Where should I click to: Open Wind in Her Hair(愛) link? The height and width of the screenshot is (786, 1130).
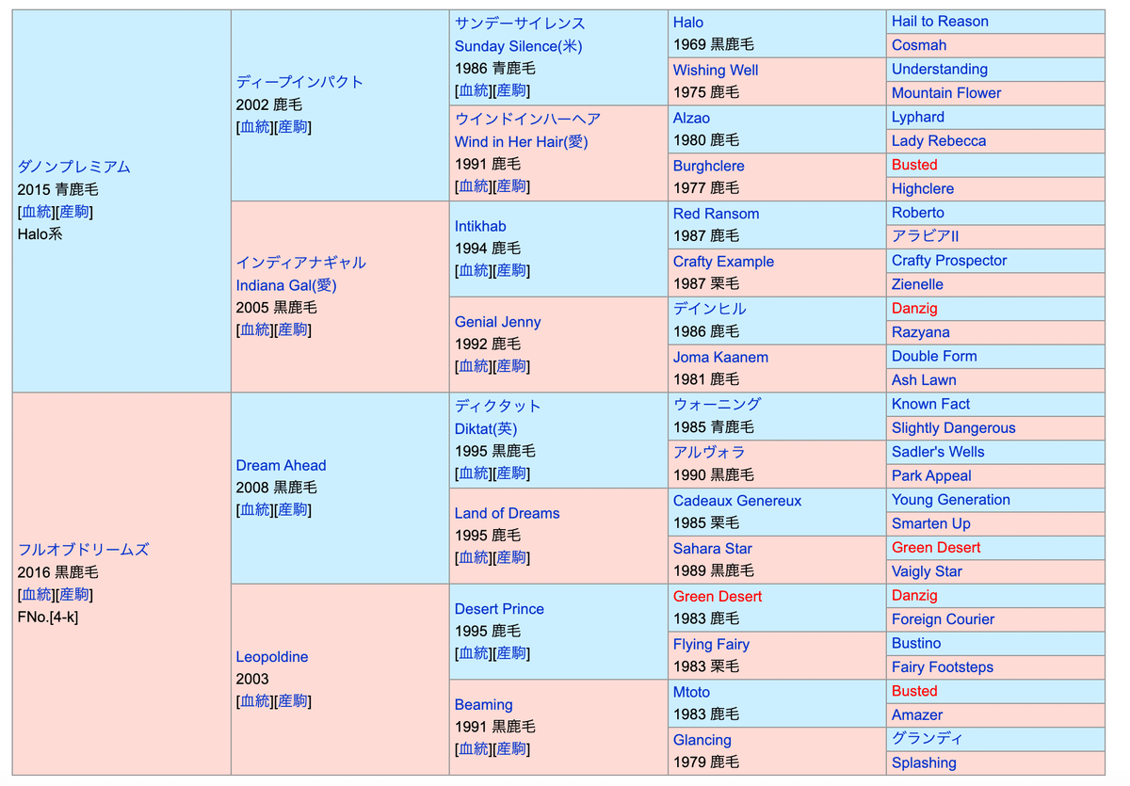point(521,142)
